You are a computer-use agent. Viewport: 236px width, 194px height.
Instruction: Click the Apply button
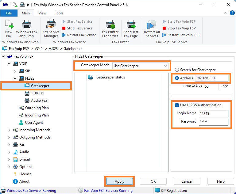pos(119,181)
